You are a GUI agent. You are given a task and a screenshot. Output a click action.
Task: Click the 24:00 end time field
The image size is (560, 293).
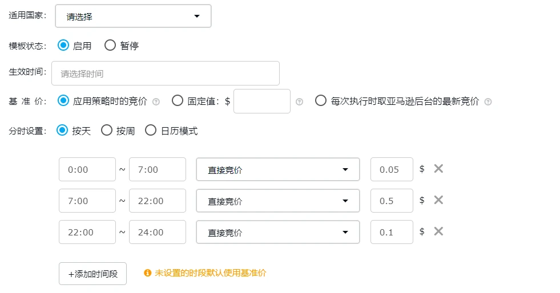(158, 232)
